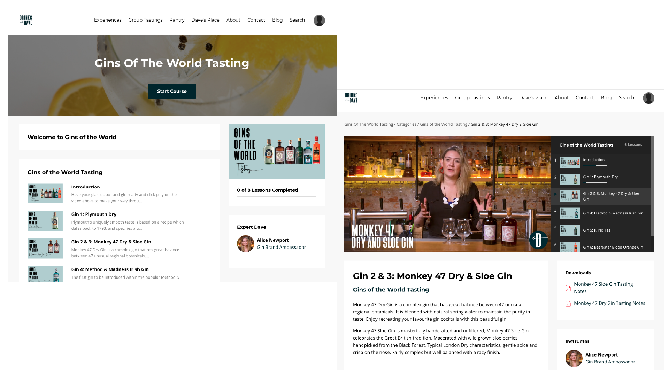669x376 pixels.
Task: Click Gins of the World Tasting breadcrumb, third item
Action: coord(444,124)
